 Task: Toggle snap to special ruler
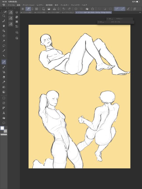click(x=123, y=9)
